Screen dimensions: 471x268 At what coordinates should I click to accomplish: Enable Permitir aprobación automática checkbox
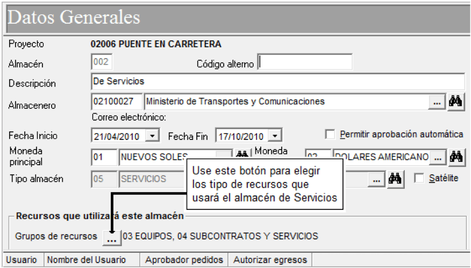[330, 134]
